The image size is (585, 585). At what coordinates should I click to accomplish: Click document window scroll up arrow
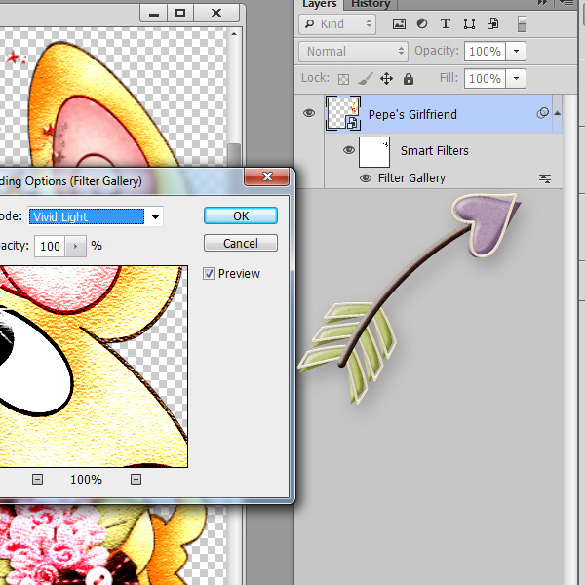pos(234,34)
